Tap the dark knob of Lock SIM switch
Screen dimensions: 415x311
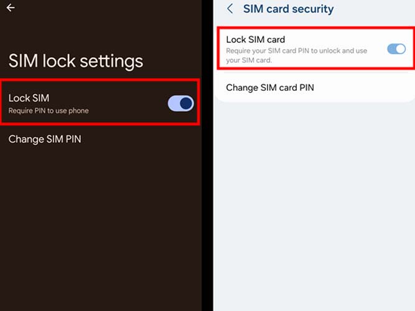[186, 103]
